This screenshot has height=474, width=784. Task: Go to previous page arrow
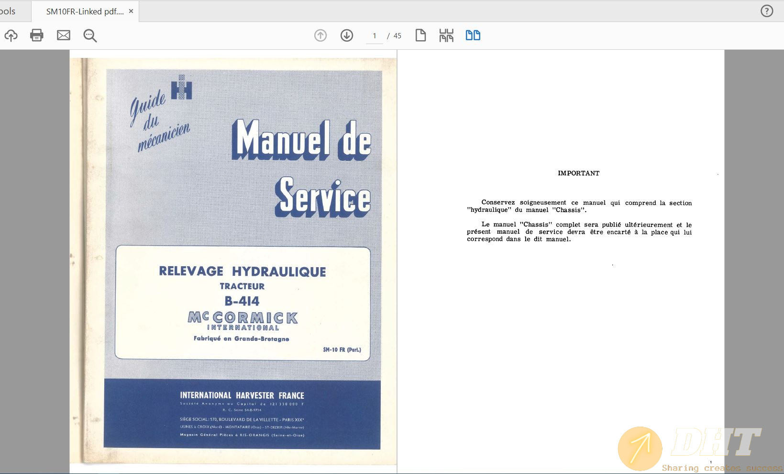click(320, 35)
